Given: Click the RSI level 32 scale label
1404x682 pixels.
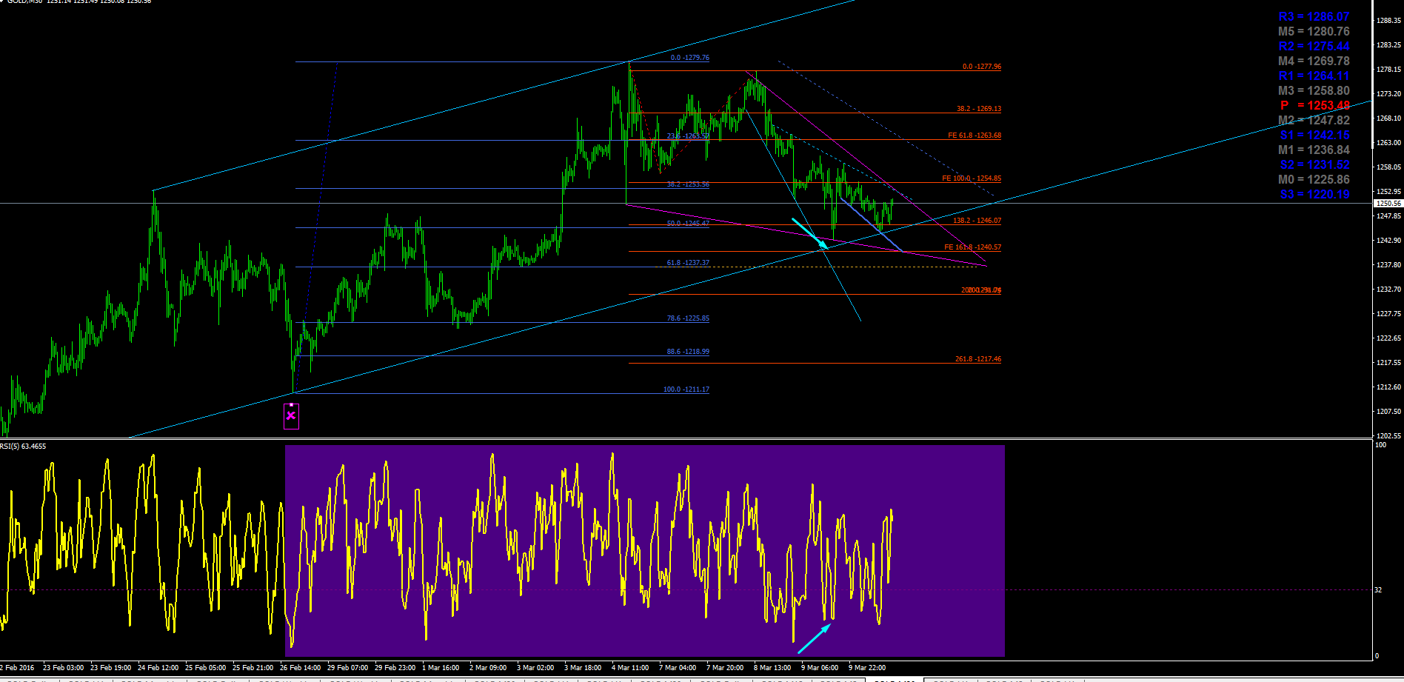Looking at the screenshot, I should click(1378, 590).
